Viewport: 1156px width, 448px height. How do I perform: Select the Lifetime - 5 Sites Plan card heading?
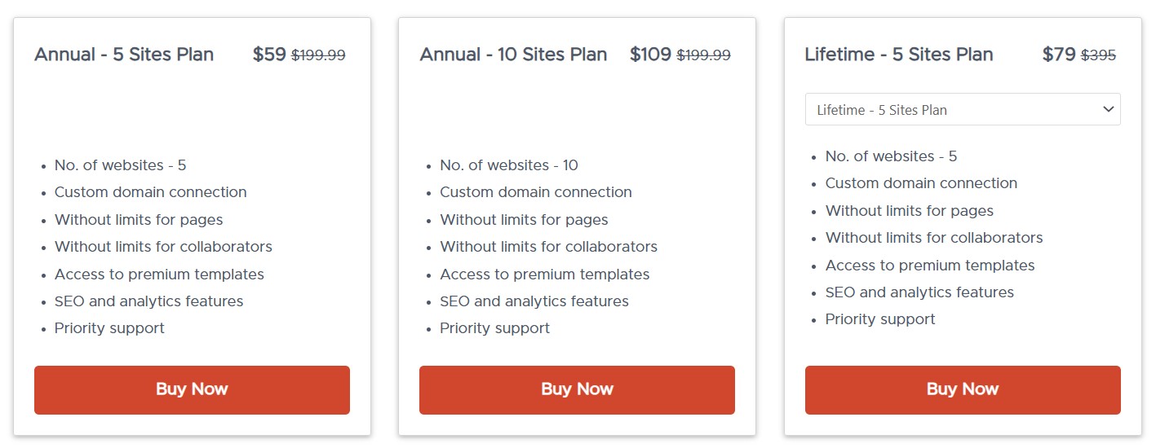point(899,55)
